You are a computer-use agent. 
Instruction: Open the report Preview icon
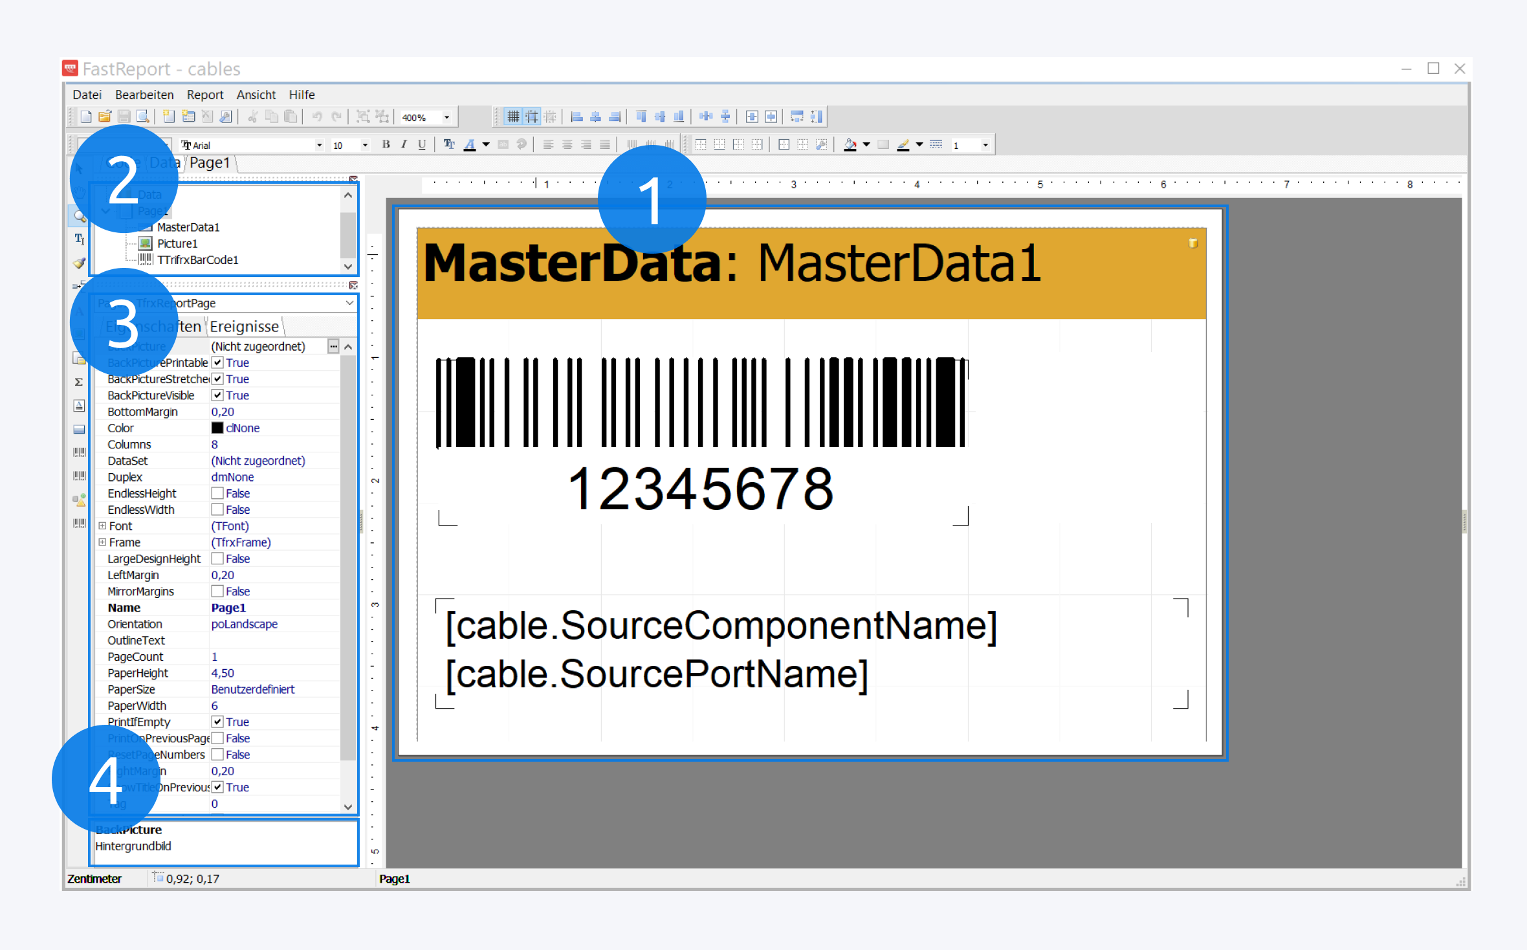[143, 117]
